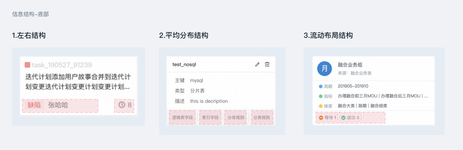The width and height of the screenshot is (463, 150).
Task: Open the task_190527_91239 link
Action: (x=62, y=65)
